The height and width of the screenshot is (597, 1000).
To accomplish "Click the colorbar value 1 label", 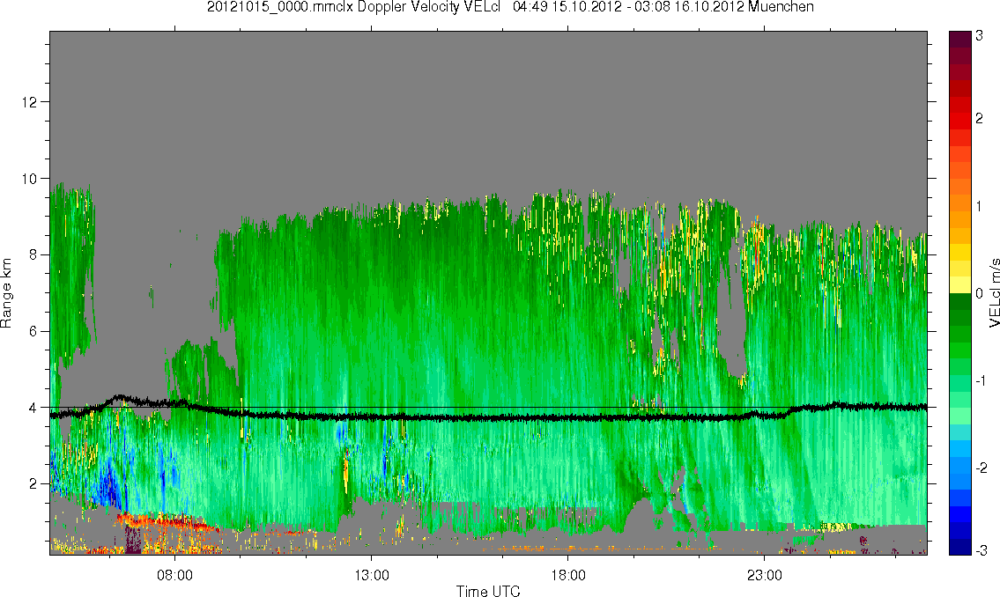I will point(980,206).
